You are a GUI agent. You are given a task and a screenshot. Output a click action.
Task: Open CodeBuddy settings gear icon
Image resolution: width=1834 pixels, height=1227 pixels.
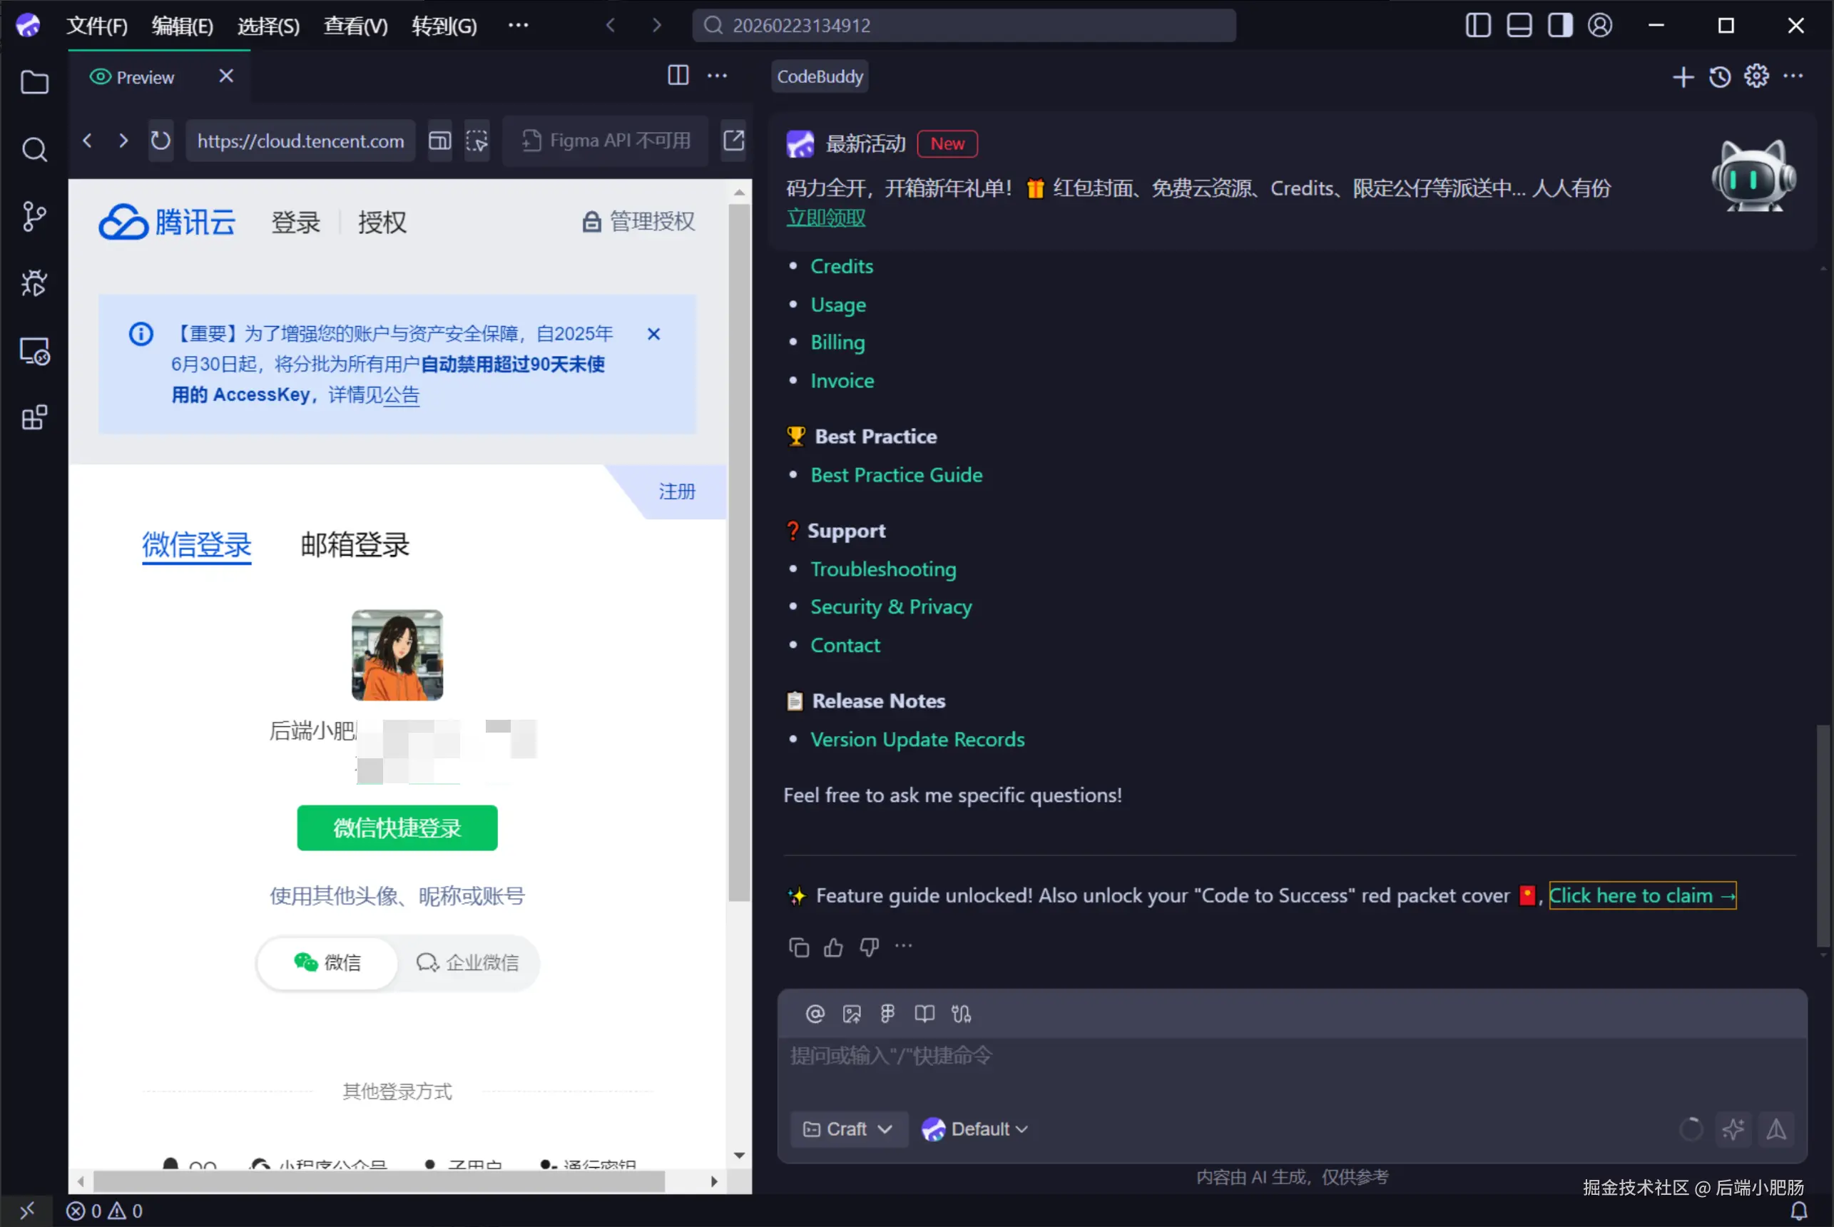(x=1756, y=77)
